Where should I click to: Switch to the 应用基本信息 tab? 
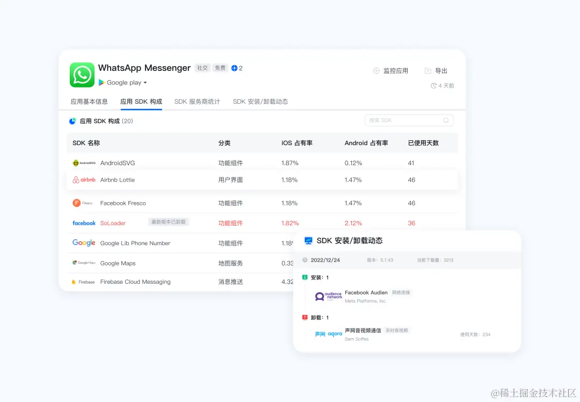click(89, 102)
